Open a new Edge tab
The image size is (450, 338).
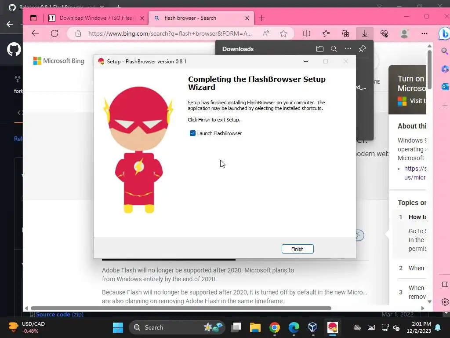(261, 18)
